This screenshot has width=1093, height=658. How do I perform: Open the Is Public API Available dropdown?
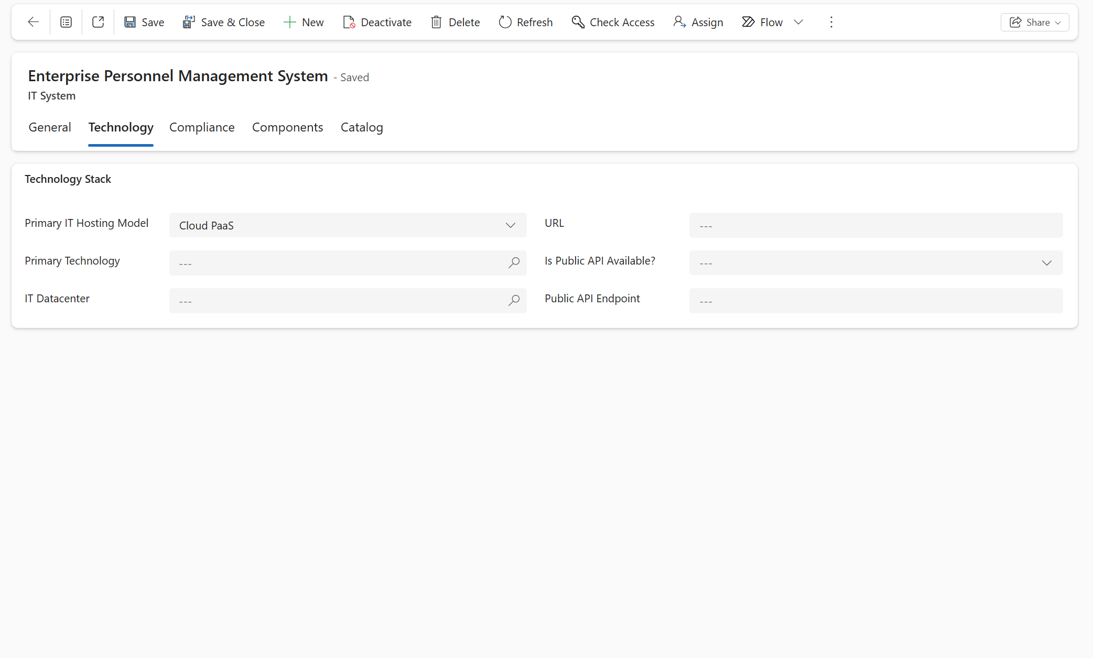1046,263
